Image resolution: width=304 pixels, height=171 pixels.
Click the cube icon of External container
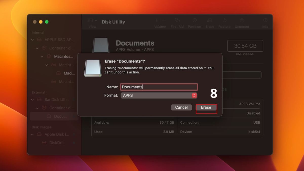click(x=44, y=108)
